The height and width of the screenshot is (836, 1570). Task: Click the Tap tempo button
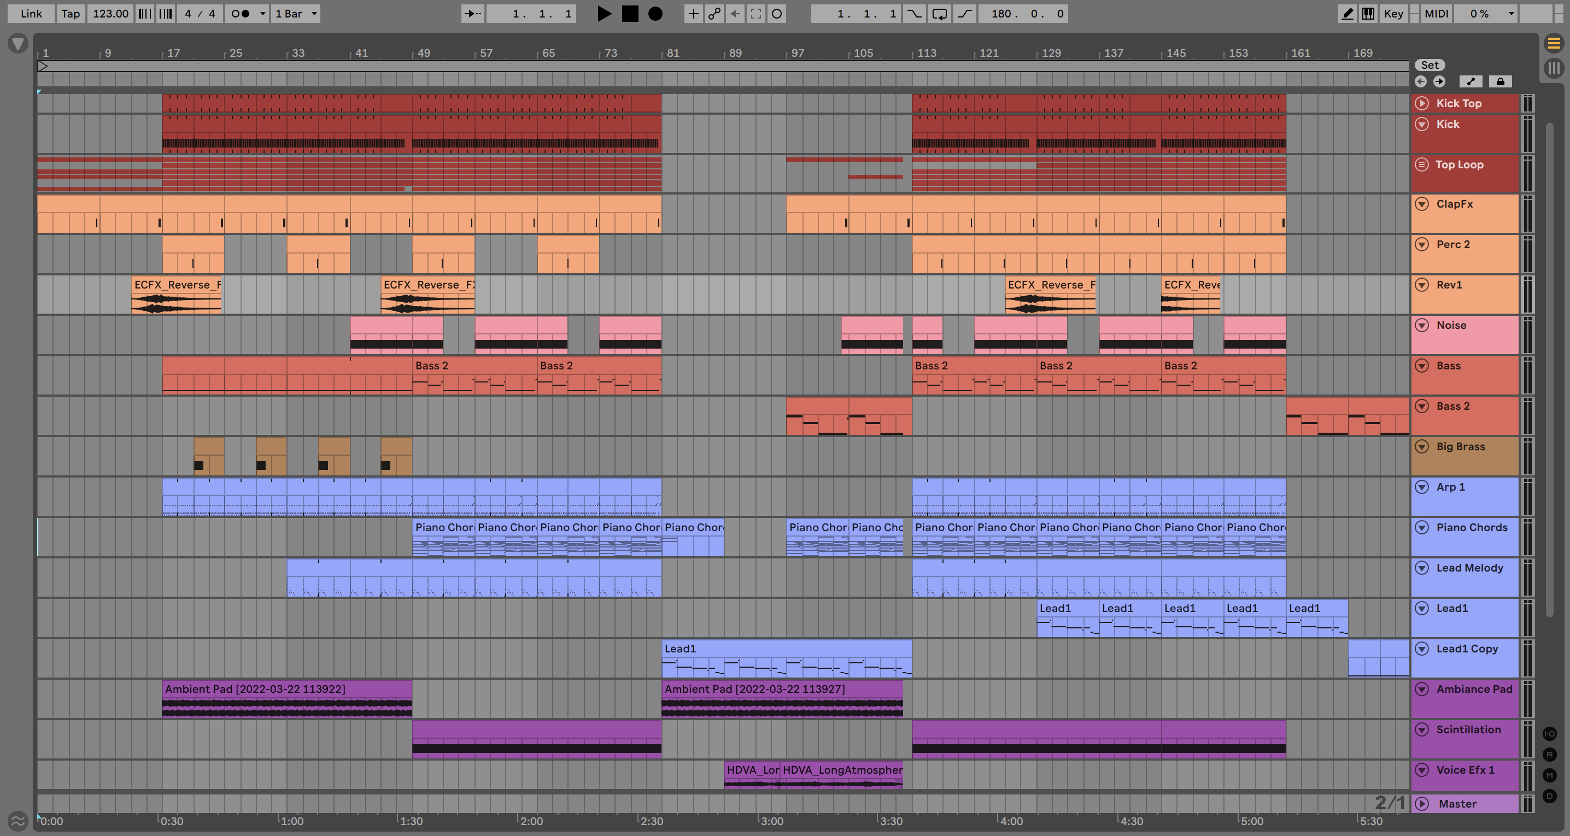click(71, 14)
